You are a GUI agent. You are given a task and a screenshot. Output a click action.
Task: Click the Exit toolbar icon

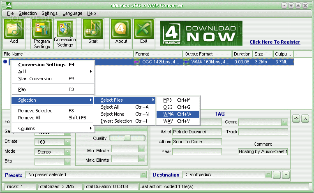tap(144, 29)
